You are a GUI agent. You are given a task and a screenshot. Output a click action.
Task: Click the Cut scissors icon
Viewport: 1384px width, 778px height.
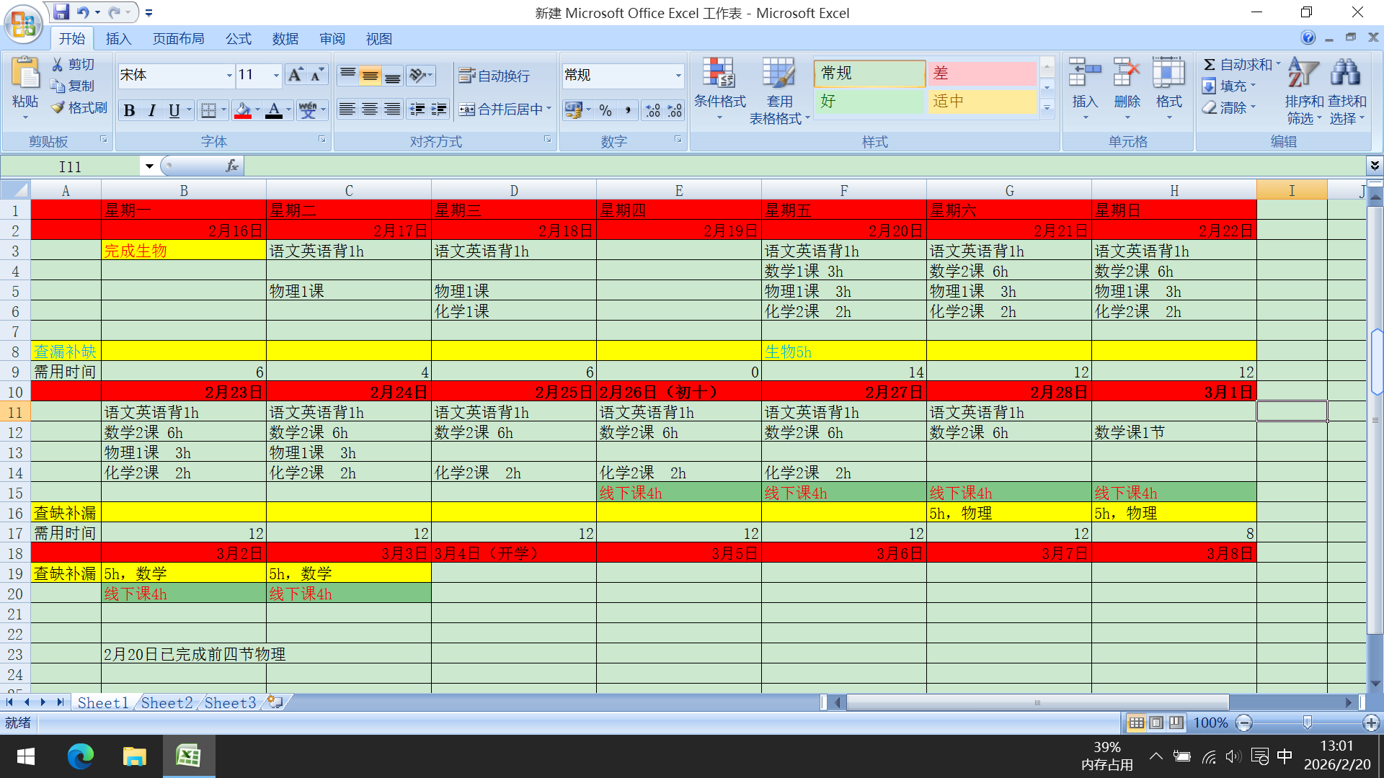(58, 65)
